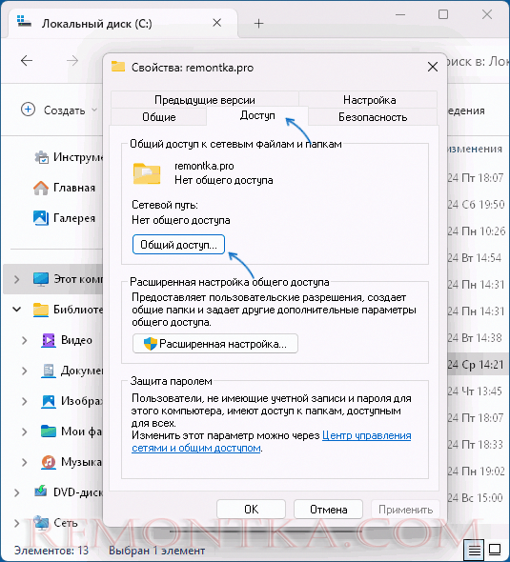The image size is (510, 562).
Task: Open the Документы library icon
Action: (x=49, y=371)
